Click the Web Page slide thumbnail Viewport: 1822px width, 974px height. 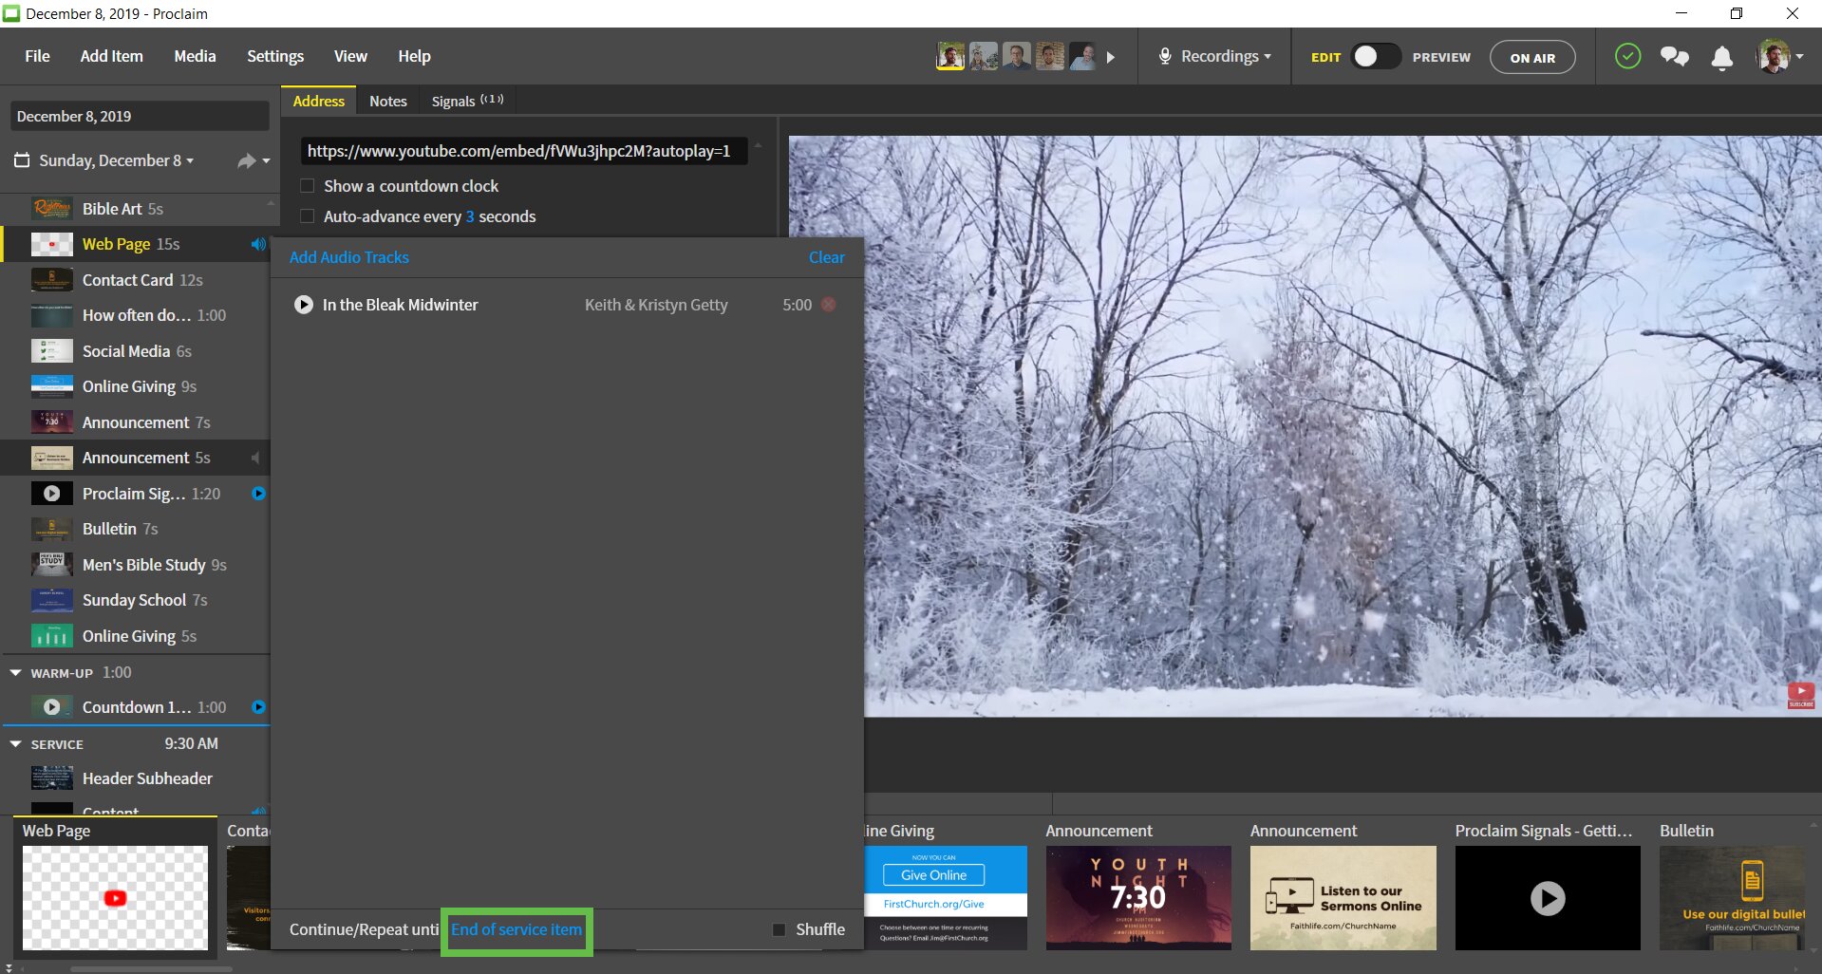coord(115,898)
